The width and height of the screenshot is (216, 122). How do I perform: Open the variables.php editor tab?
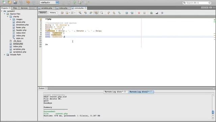pos(47,8)
